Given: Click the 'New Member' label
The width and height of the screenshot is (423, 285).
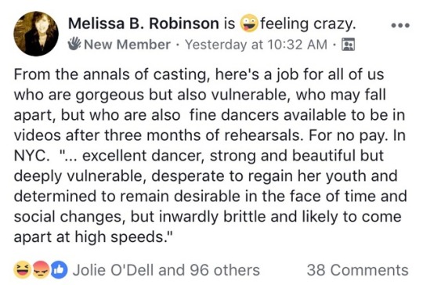Looking at the screenshot, I should click(127, 45).
